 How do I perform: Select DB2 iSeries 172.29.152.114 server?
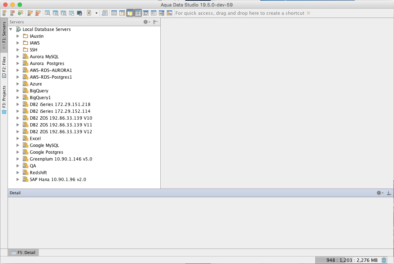point(60,111)
